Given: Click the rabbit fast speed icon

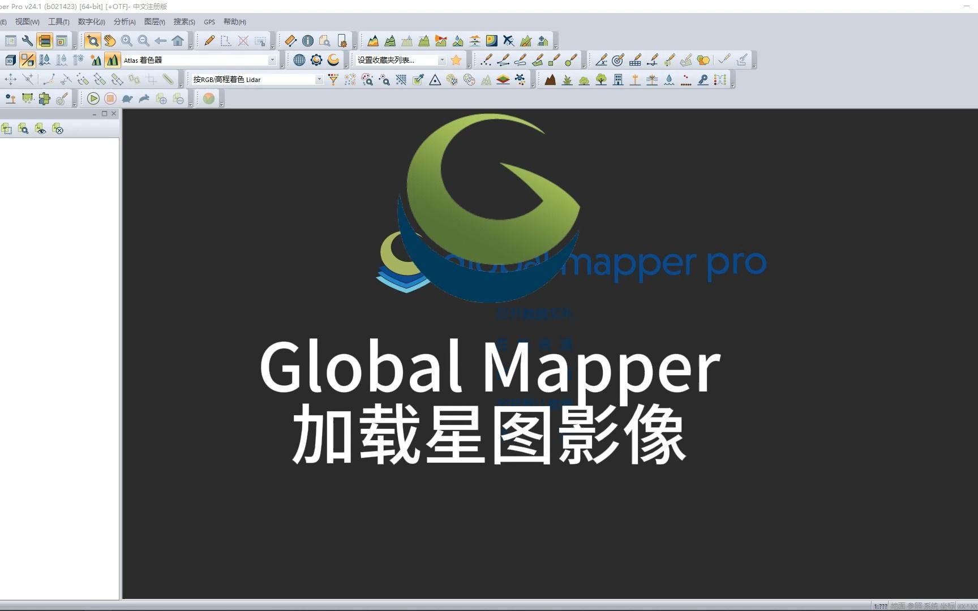Looking at the screenshot, I should (144, 98).
